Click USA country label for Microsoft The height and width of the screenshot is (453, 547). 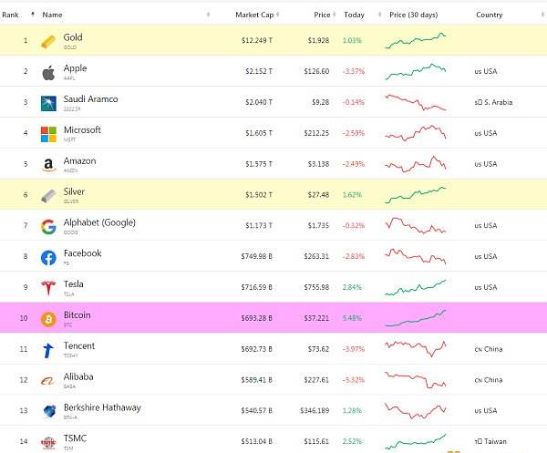pos(486,133)
